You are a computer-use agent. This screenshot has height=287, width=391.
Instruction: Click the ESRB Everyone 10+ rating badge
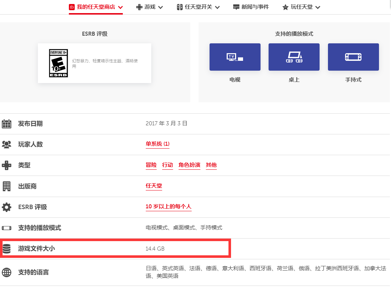(59, 63)
